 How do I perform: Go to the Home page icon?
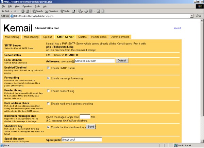(x=28, y=11)
